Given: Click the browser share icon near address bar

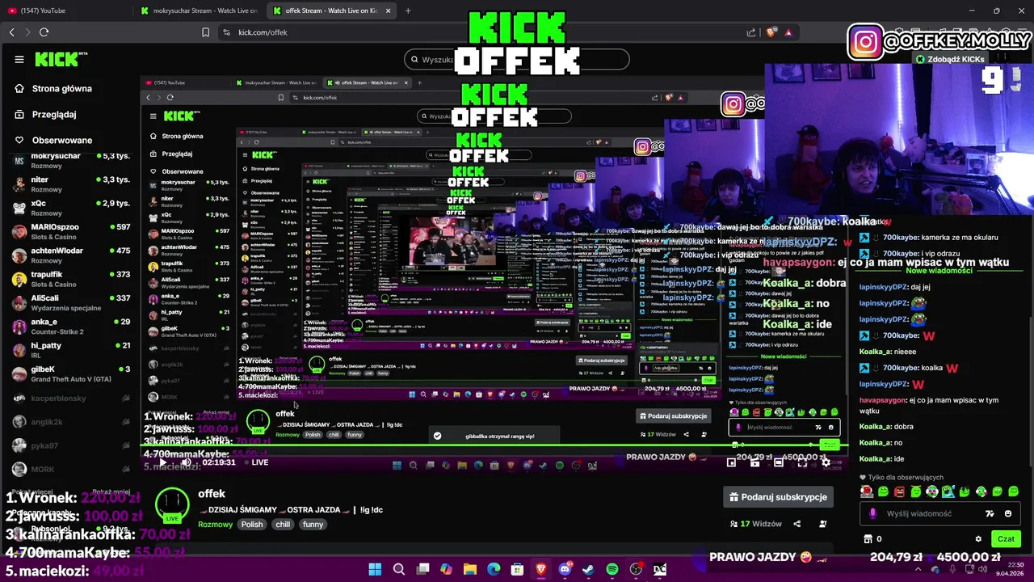Looking at the screenshot, I should pyautogui.click(x=751, y=32).
